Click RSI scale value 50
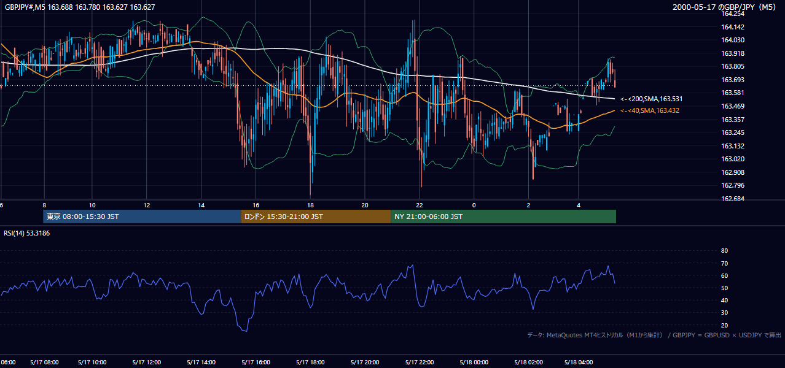Screen dimensions: 785x368 (724, 288)
